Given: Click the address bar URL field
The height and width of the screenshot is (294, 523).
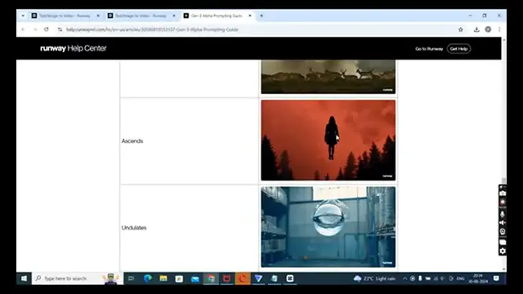Looking at the screenshot, I should 257,29.
